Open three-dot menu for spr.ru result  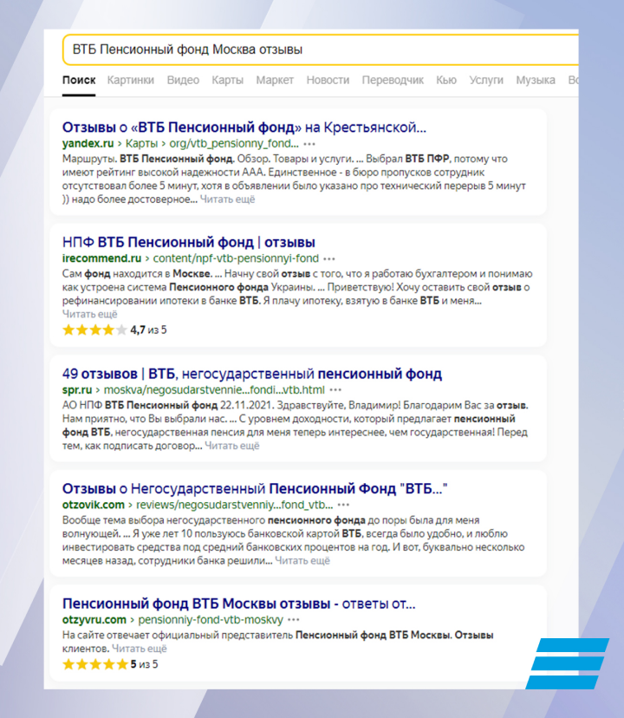tap(336, 390)
